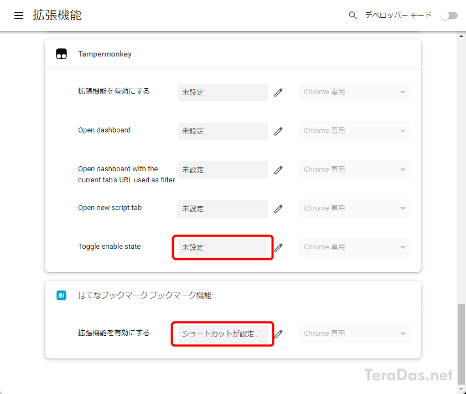The image size is (466, 394).
Task: Click the 拡張機能 page title
Action: pos(57,15)
